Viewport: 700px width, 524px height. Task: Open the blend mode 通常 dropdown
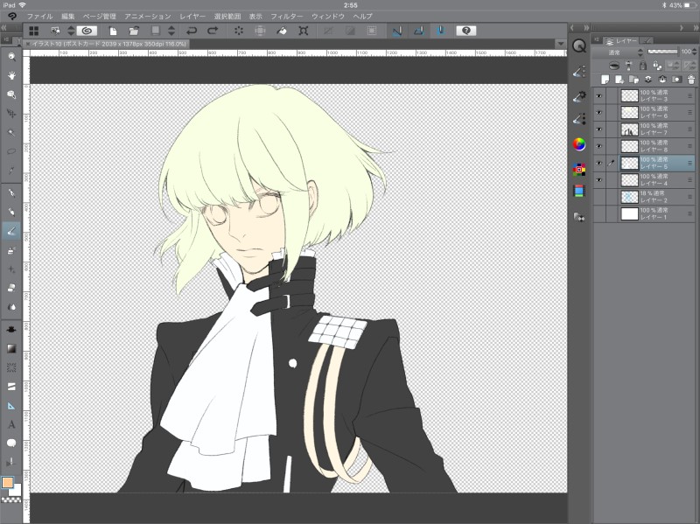pos(619,52)
